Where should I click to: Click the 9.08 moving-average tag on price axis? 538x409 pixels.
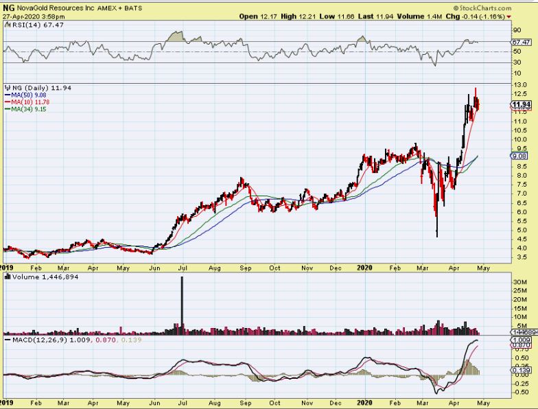point(519,156)
